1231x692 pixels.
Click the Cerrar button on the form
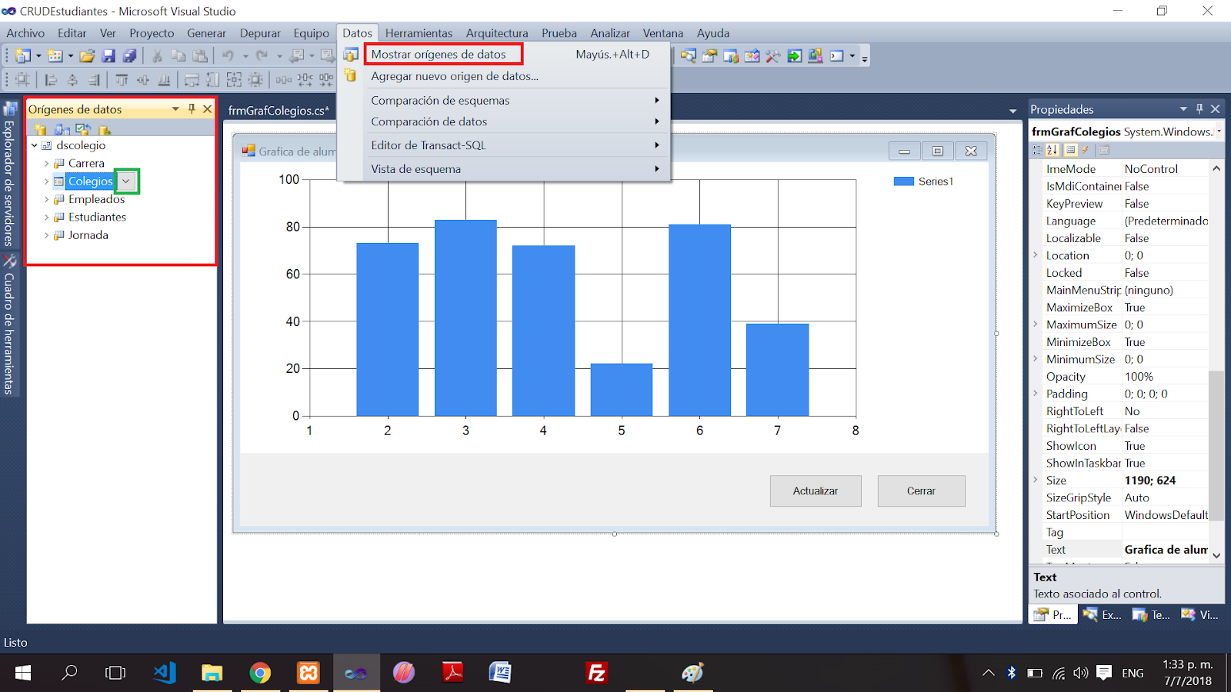point(921,491)
